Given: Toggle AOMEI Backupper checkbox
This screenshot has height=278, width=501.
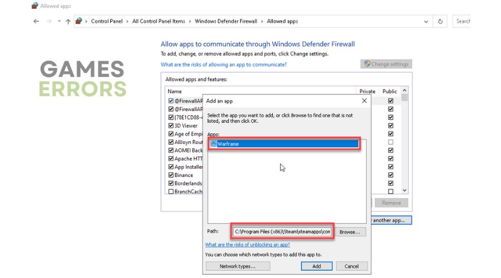Looking at the screenshot, I should coord(171,150).
